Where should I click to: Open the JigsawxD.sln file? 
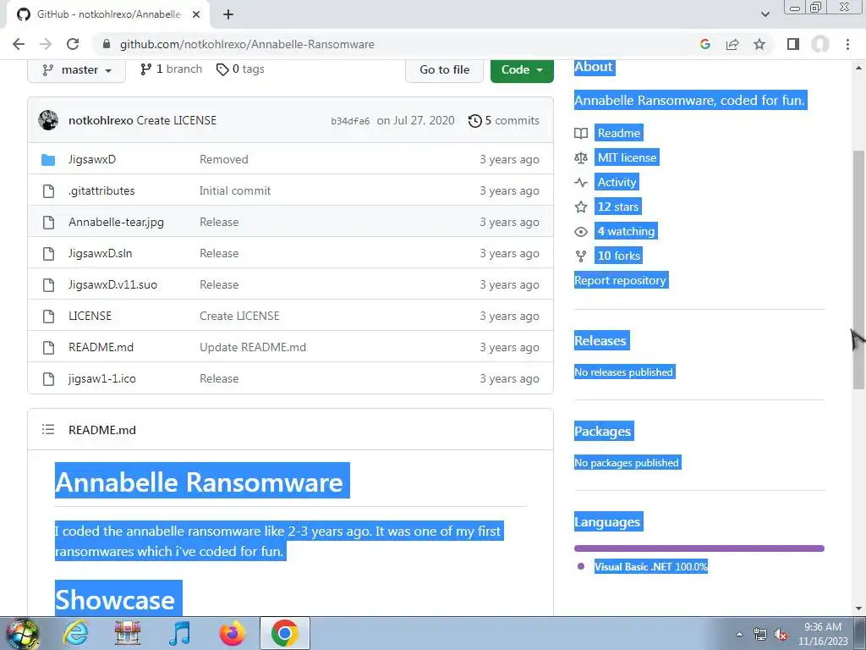point(100,253)
